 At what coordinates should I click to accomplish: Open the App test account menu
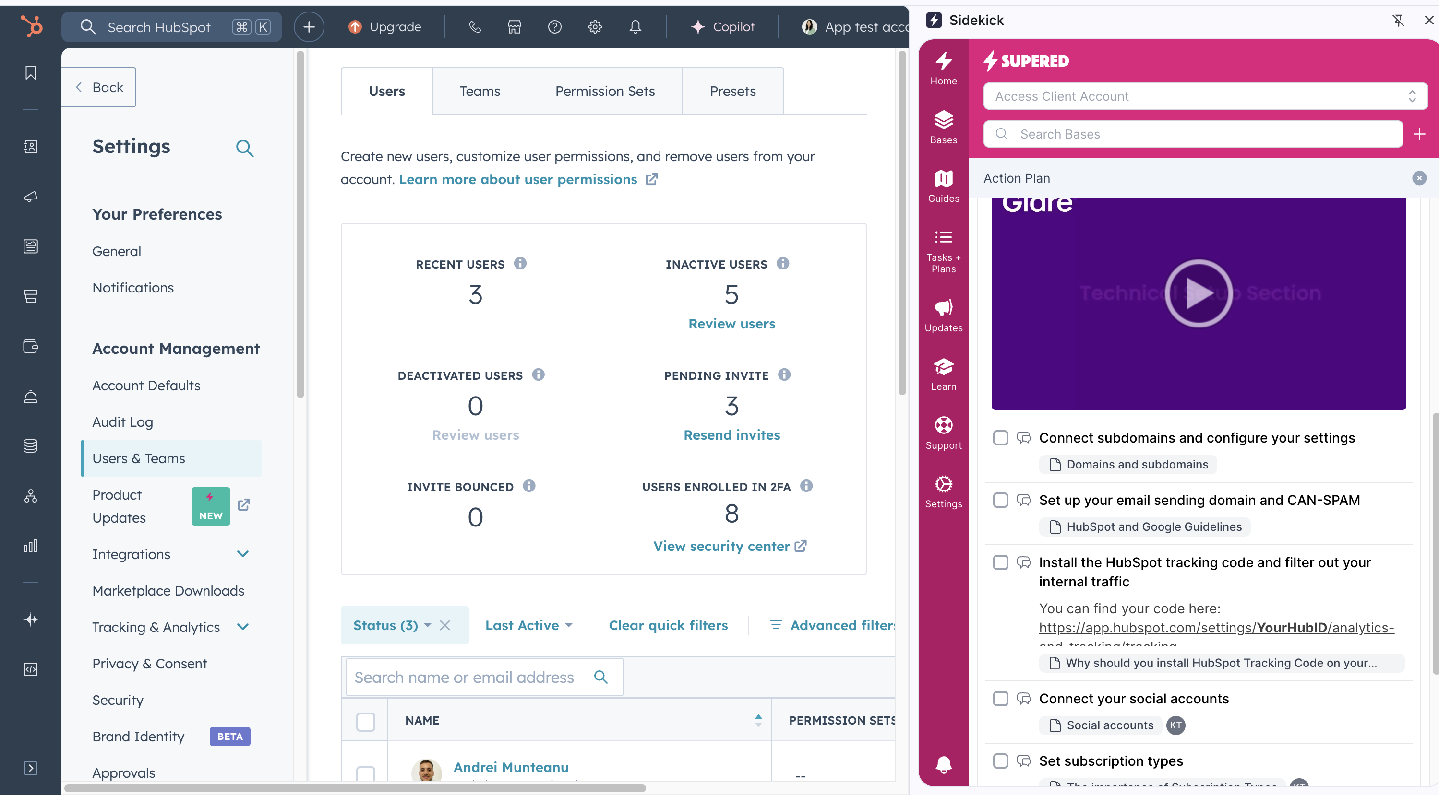855,27
